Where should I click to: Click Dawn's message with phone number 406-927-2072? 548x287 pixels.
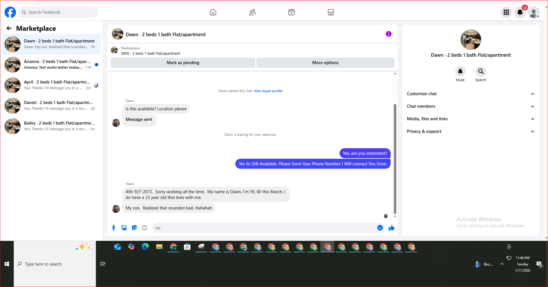(206, 195)
